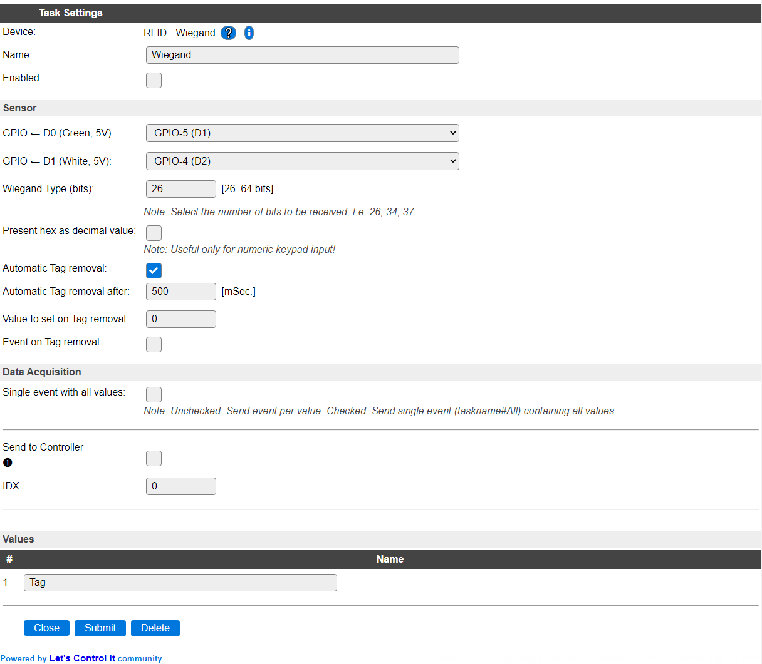Toggle the Send to Controller checkbox
Viewport: 762px width, 664px height.
click(x=154, y=458)
